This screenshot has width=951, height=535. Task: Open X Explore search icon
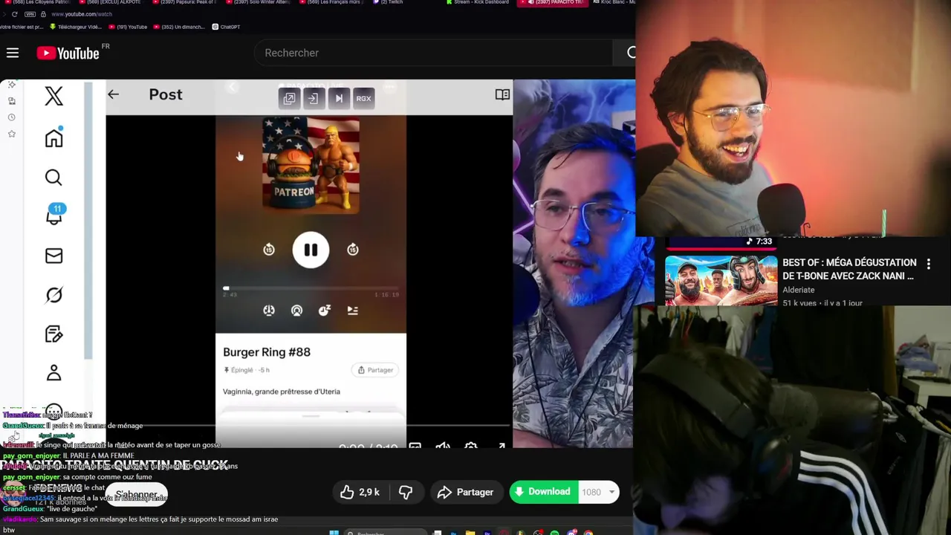(x=53, y=177)
